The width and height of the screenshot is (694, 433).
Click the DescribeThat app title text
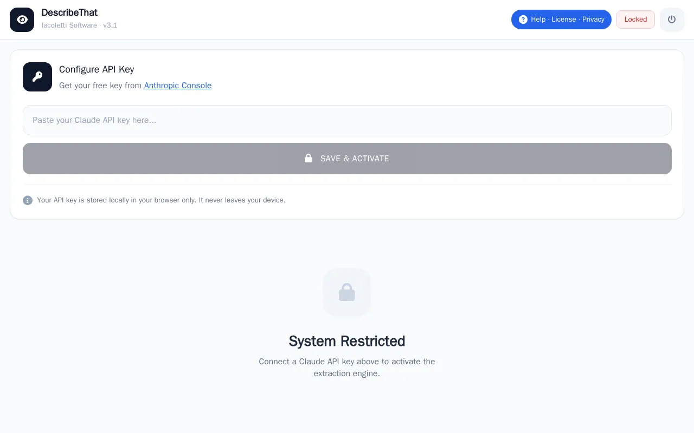pyautogui.click(x=69, y=12)
